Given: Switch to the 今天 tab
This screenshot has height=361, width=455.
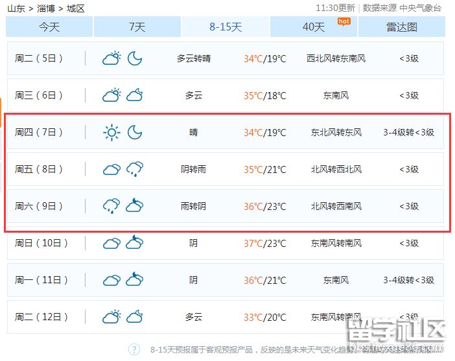Looking at the screenshot, I should 49,27.
